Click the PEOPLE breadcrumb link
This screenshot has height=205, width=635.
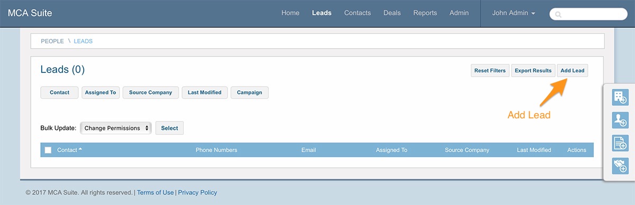click(x=52, y=41)
